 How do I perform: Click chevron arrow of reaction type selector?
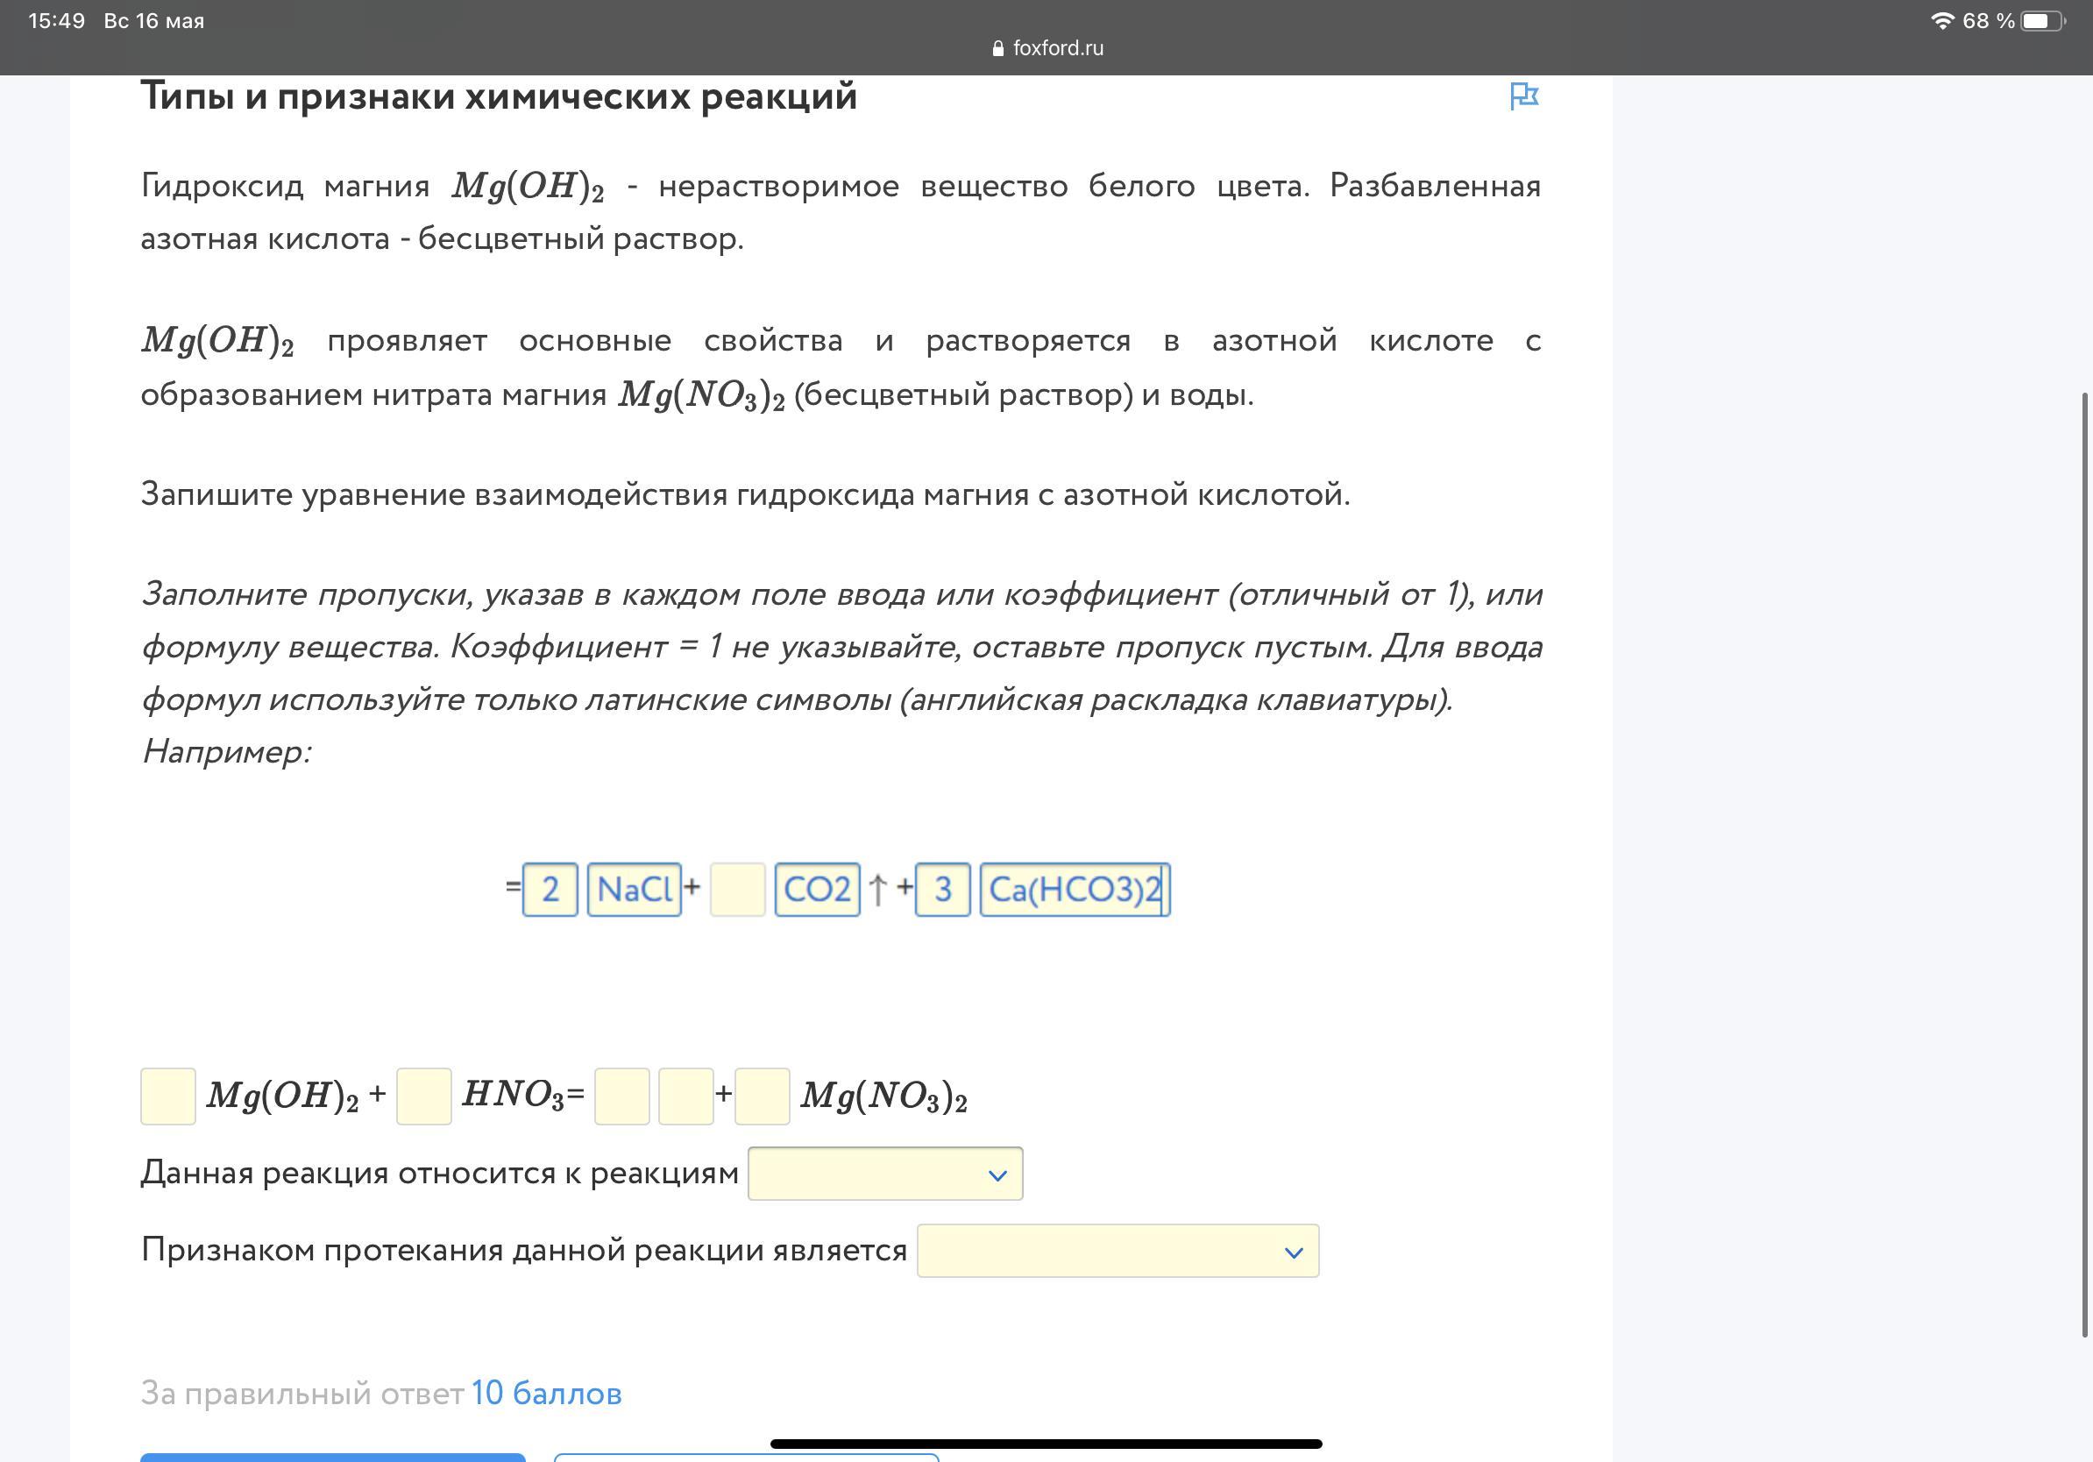[x=997, y=1175]
